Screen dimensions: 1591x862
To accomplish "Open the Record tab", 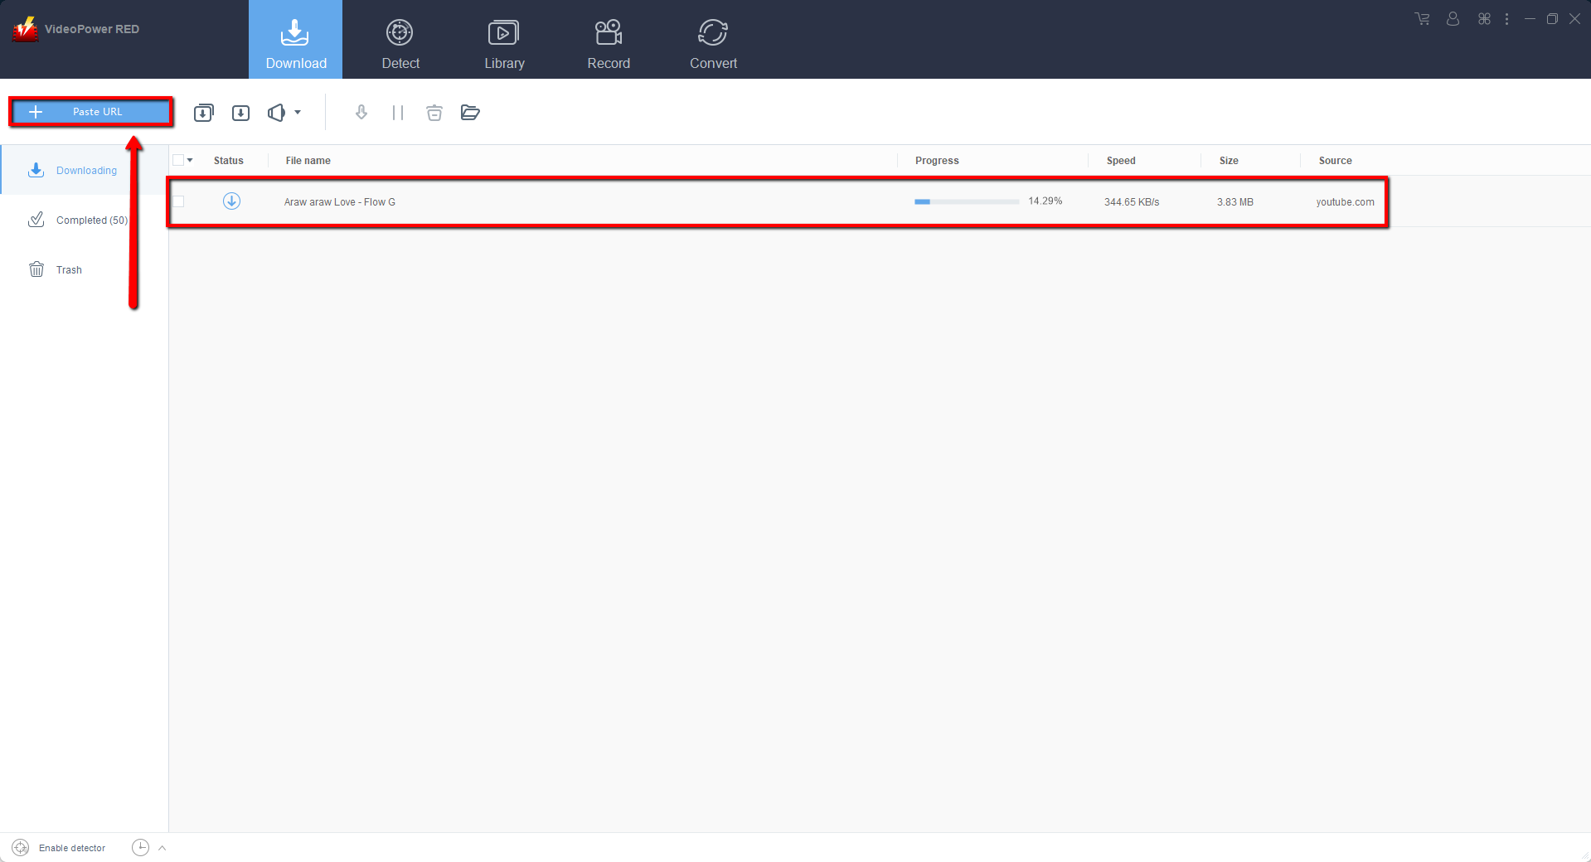I will 609,40.
